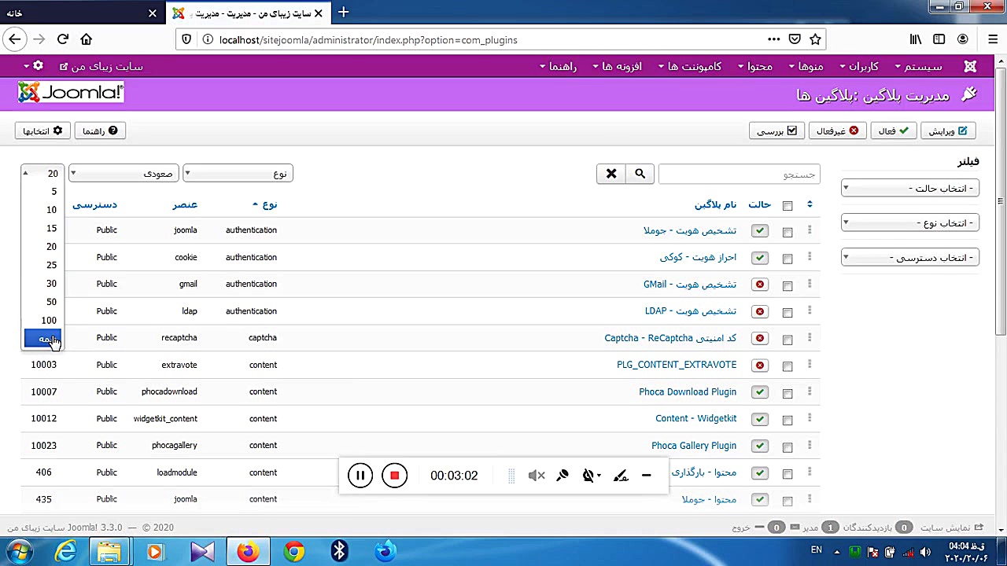Show sidebars with the Firefox sidebar icon
Viewport: 1007px width, 566px height.
(939, 39)
